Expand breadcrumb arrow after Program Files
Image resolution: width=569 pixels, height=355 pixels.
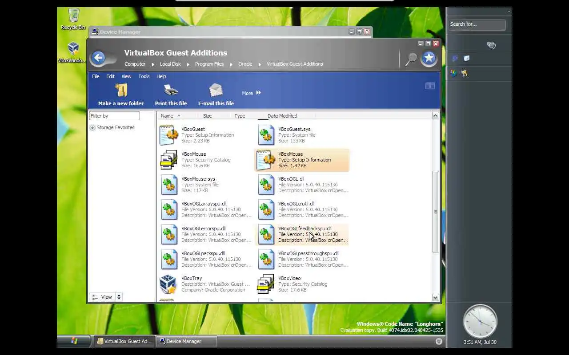[x=231, y=64]
